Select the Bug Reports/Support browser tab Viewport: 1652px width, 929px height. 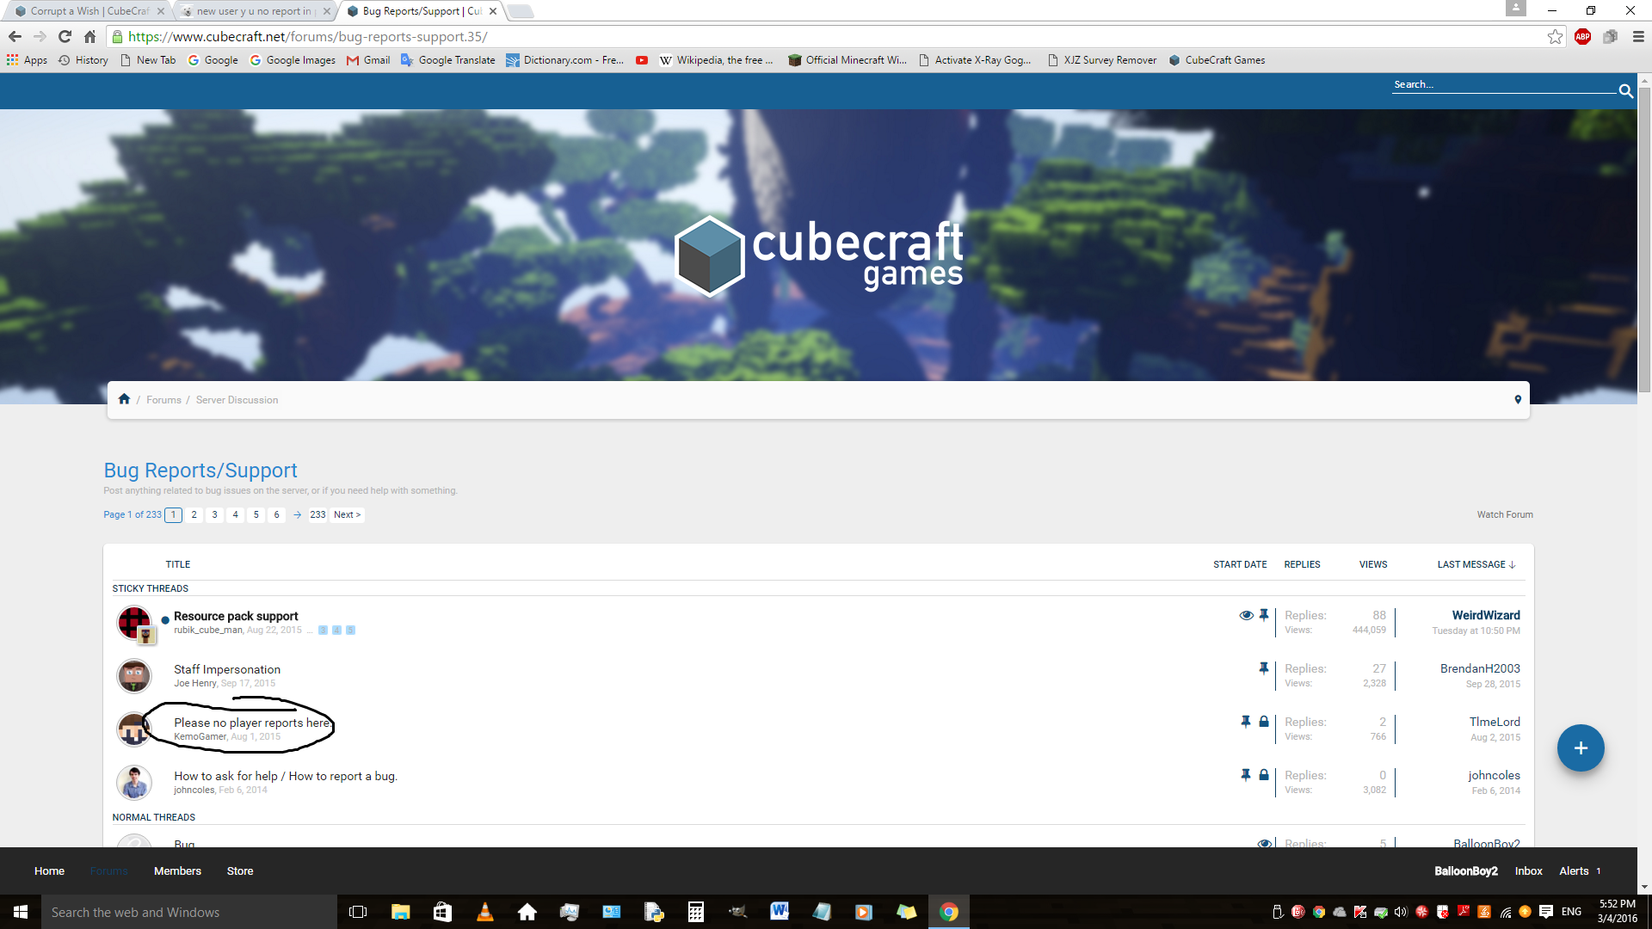click(x=422, y=11)
